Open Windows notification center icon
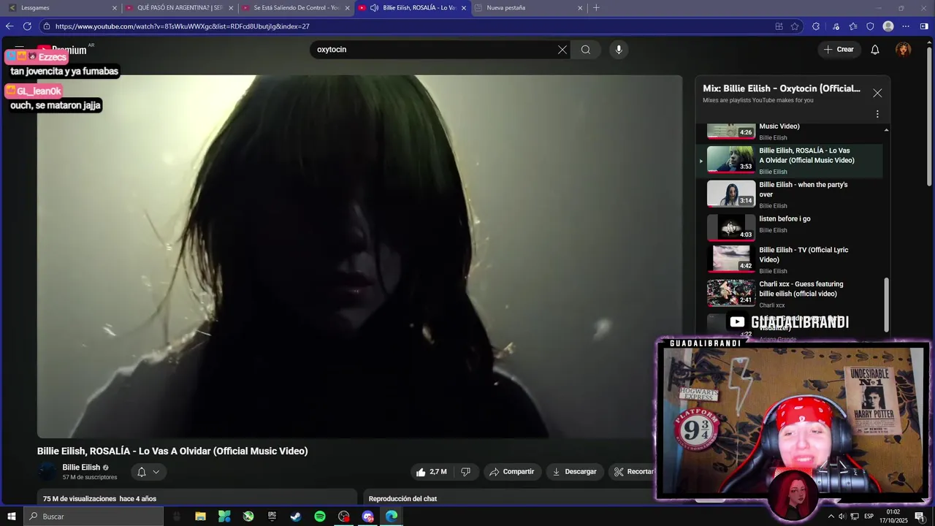The width and height of the screenshot is (935, 526). click(x=920, y=517)
